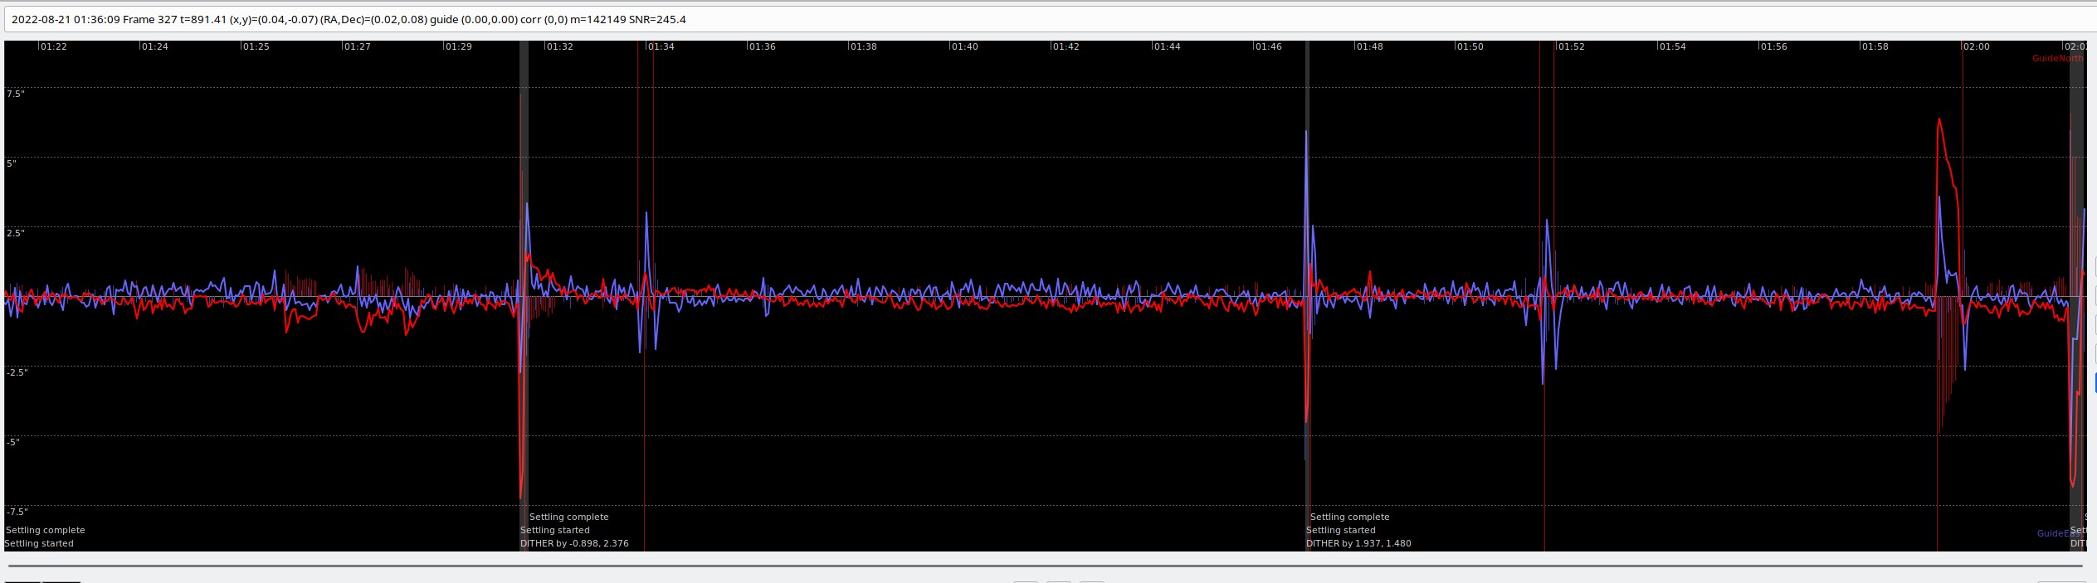Click the 01:29 time axis label
The image size is (2097, 583).
pyautogui.click(x=458, y=46)
